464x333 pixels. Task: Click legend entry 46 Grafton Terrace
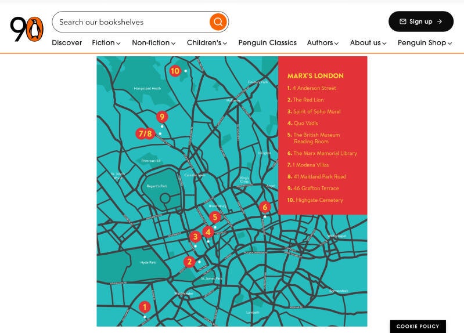tap(313, 188)
